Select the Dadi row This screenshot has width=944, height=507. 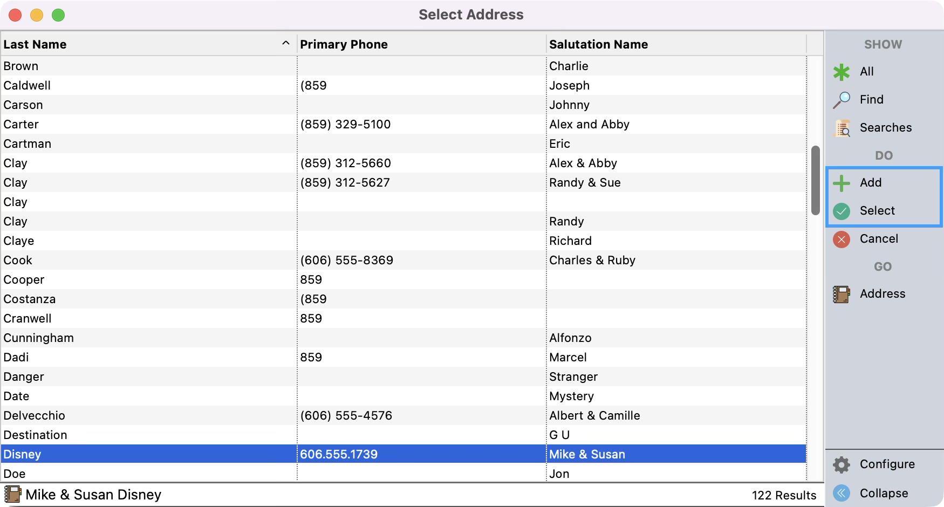[x=403, y=357]
